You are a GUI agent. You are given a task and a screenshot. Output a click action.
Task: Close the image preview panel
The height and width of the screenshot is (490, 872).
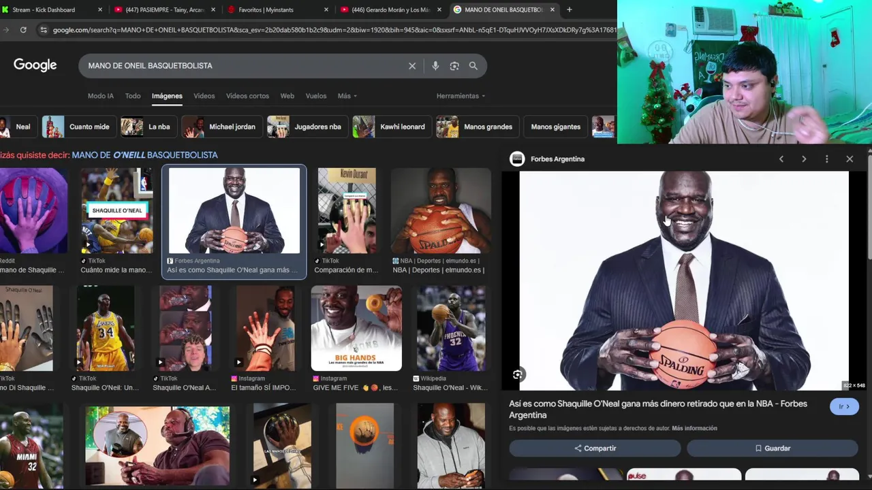[850, 159]
